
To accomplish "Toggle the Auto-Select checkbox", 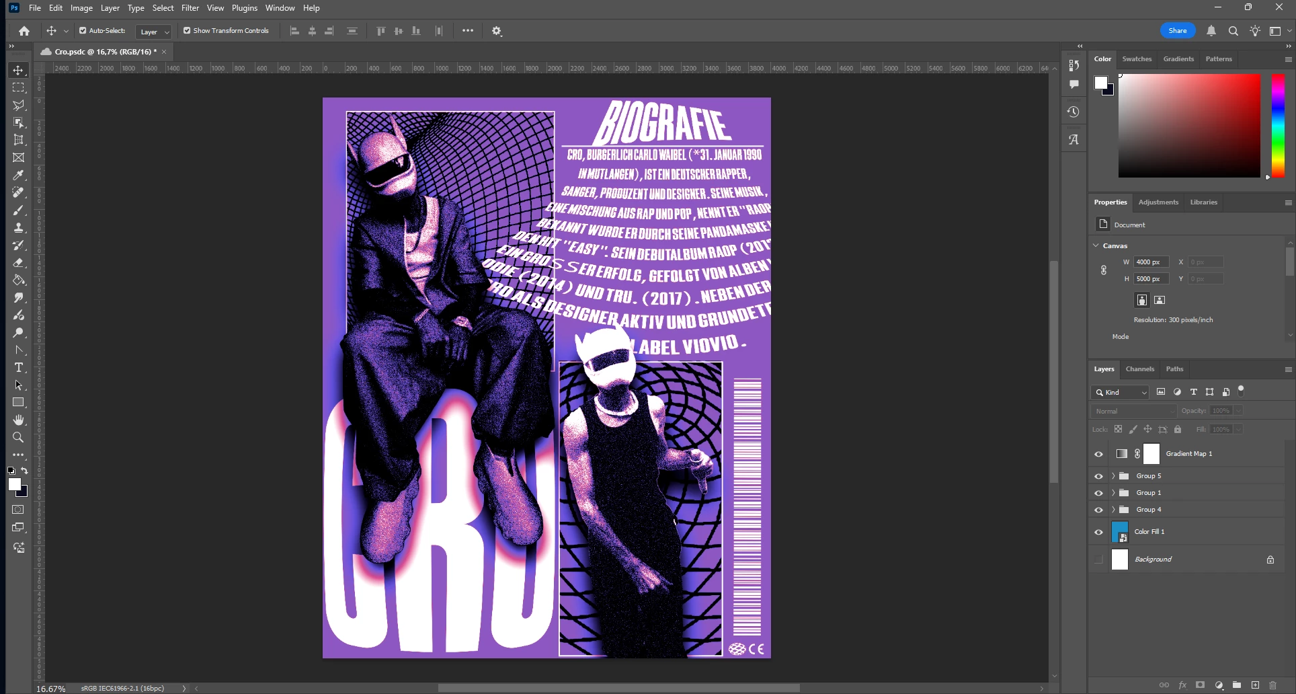I will 83,30.
